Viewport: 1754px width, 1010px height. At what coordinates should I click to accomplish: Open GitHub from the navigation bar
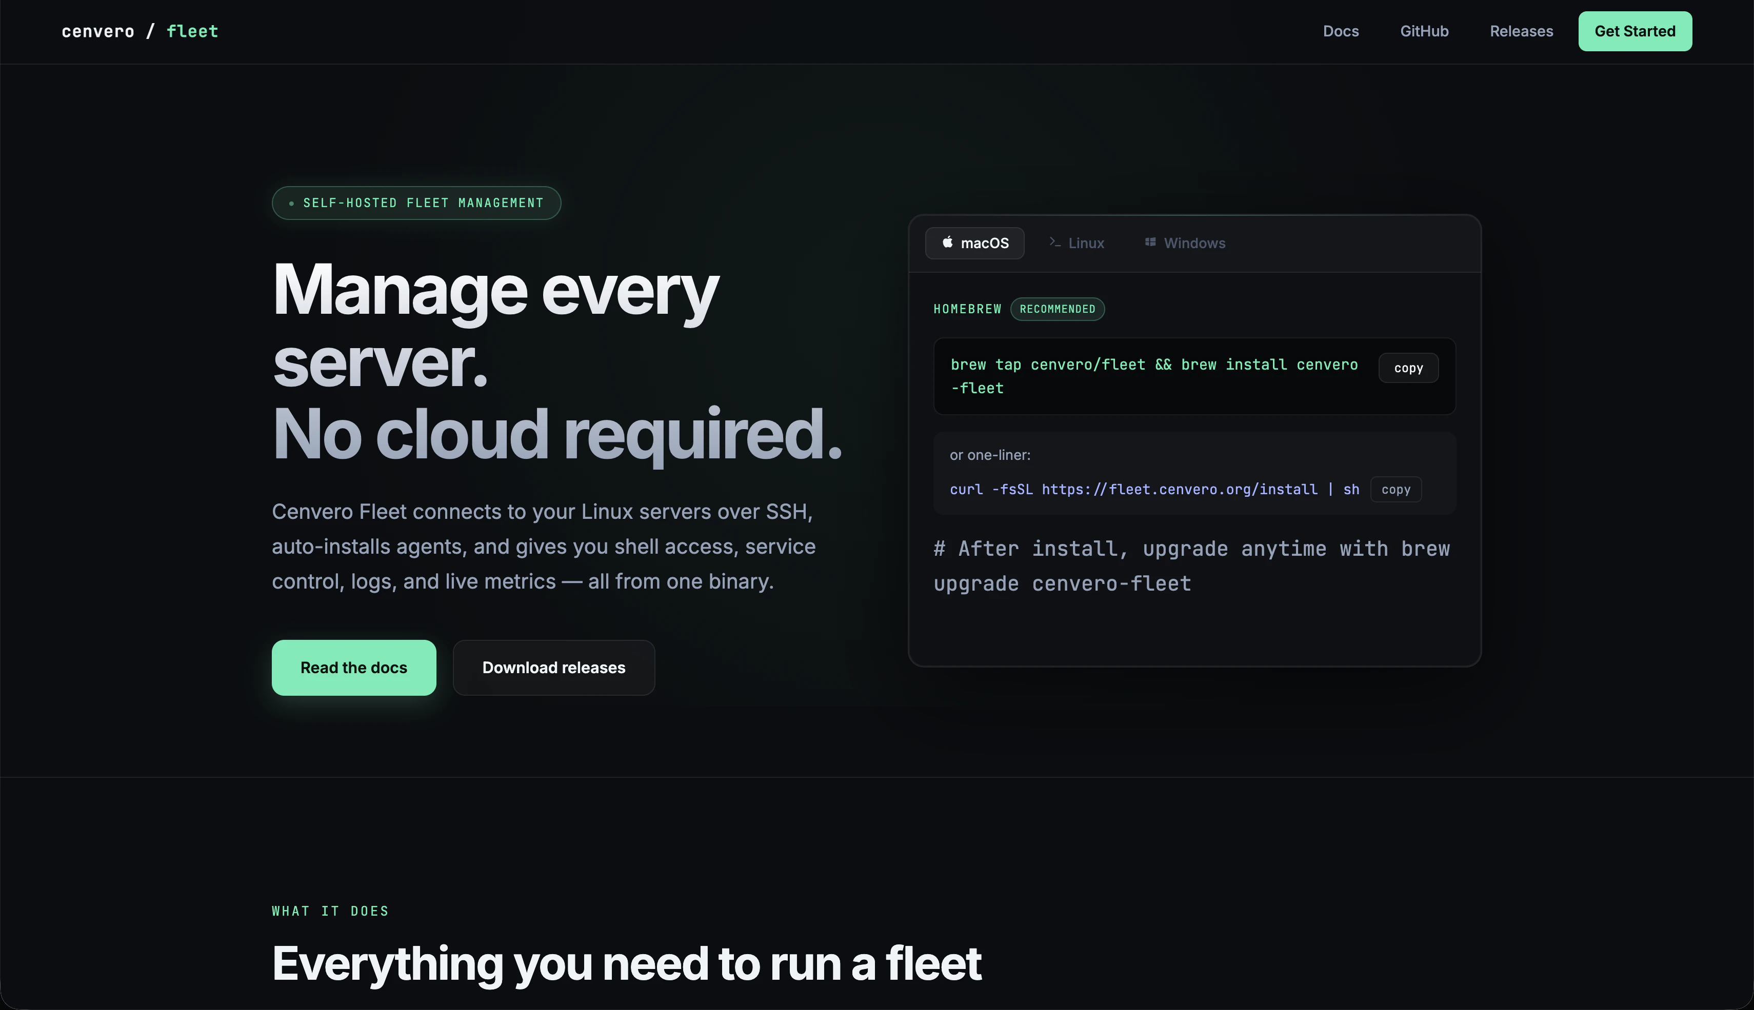(1424, 31)
